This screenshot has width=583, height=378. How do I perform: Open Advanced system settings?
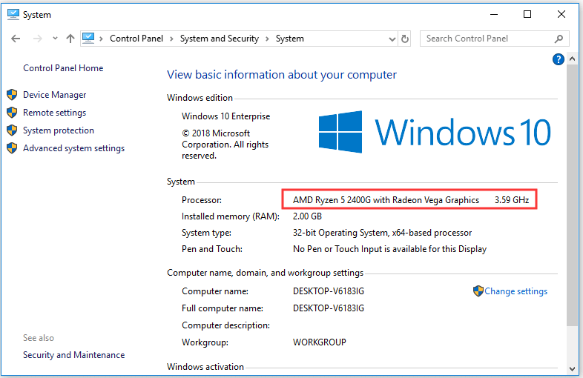(x=73, y=148)
